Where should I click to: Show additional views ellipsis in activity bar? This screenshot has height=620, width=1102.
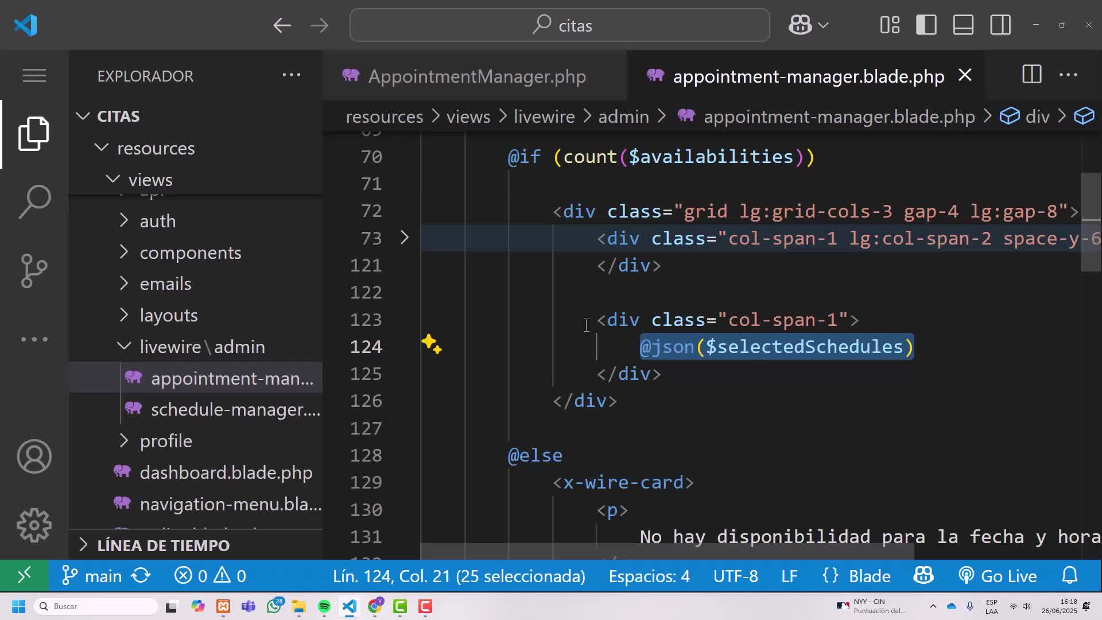(x=34, y=339)
